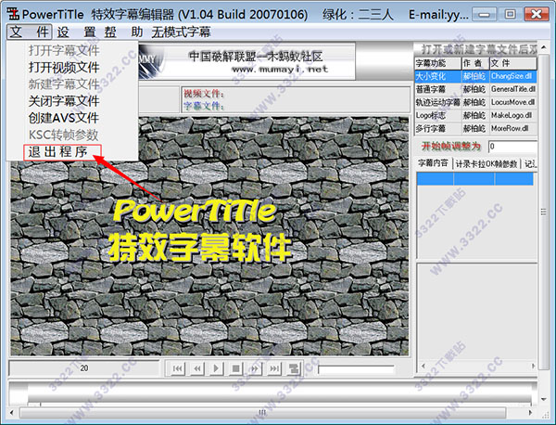Click the 字幕功能 column header

click(x=438, y=63)
